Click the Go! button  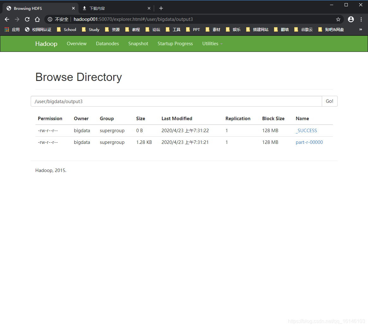tap(329, 101)
